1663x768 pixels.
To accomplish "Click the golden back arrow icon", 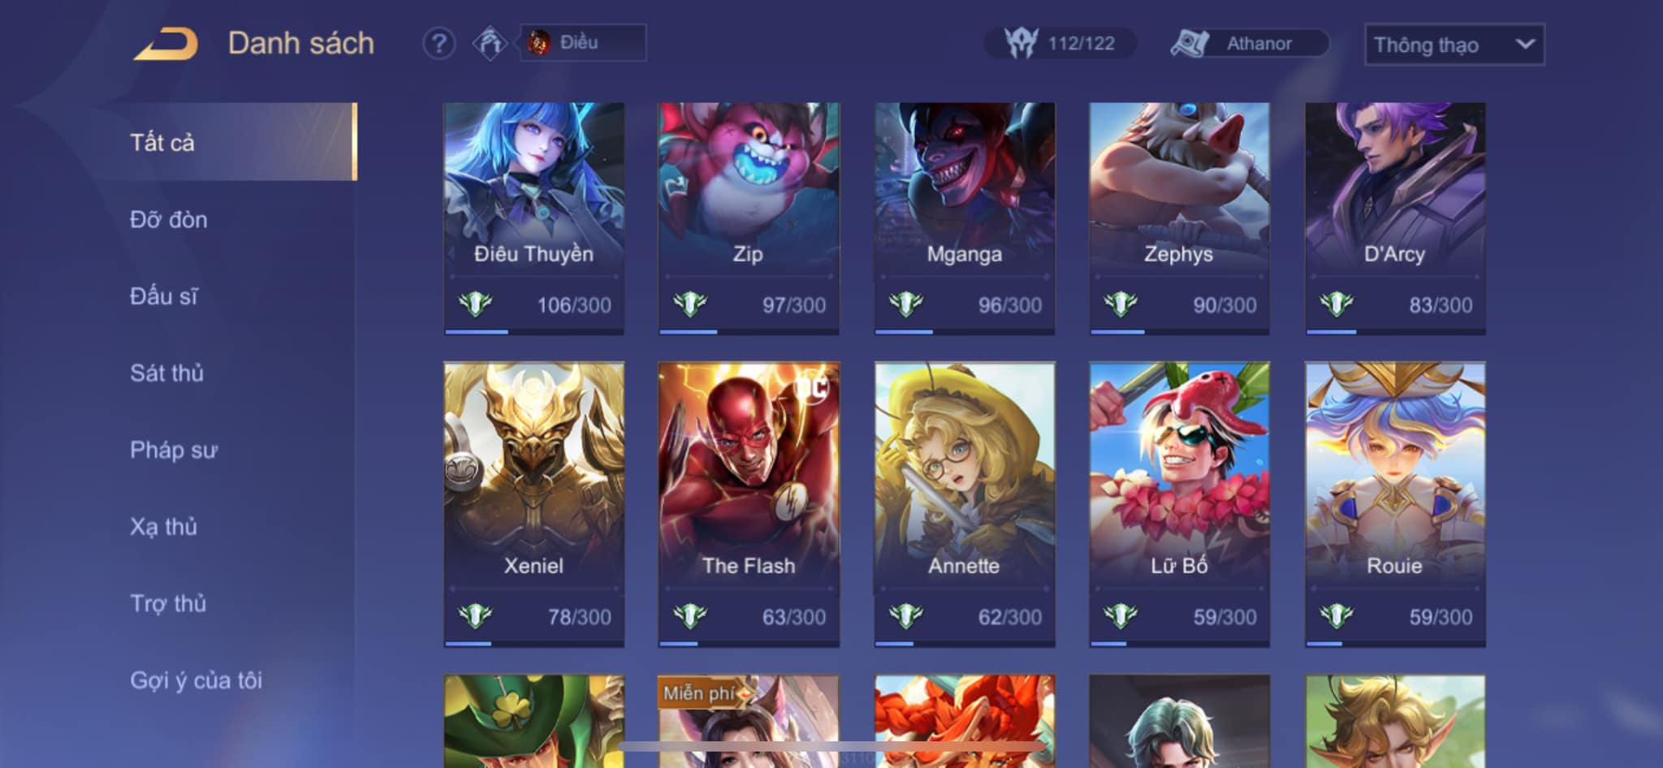I will coord(166,44).
